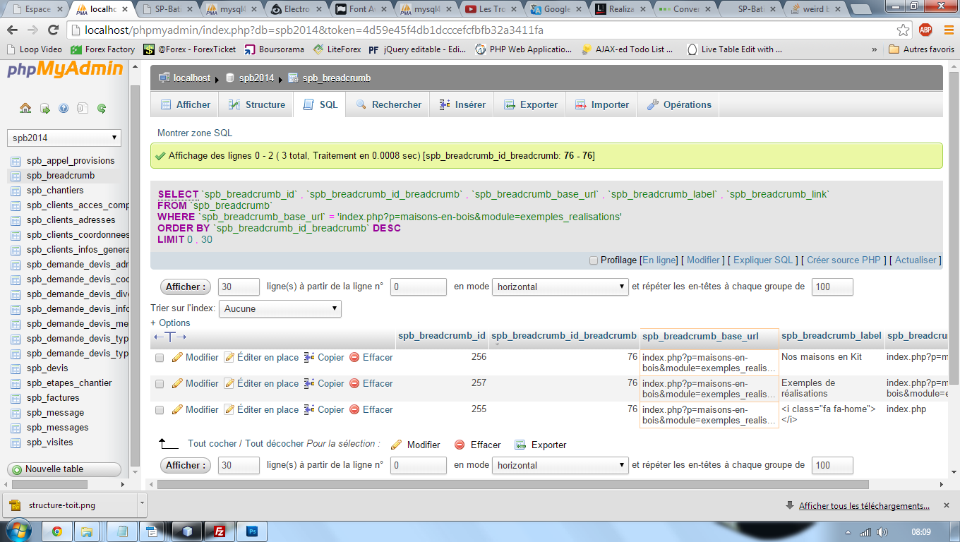Open the Trier sur l'index dropdown

click(280, 308)
